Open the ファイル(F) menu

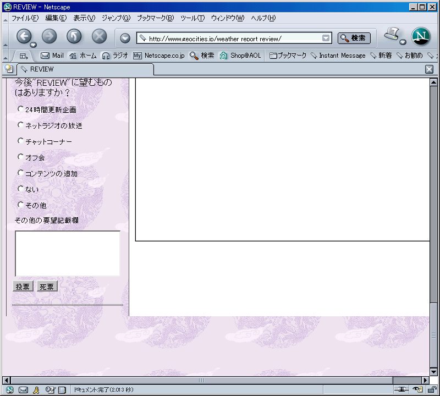point(25,18)
